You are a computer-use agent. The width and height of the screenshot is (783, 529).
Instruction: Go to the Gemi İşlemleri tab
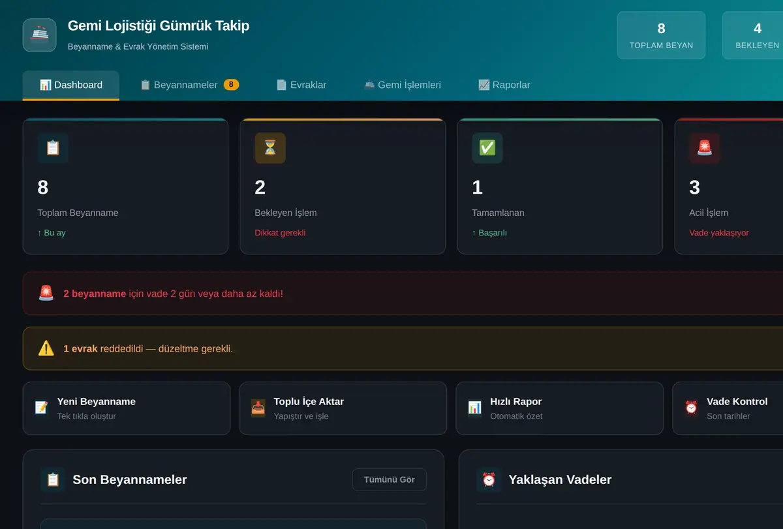[402, 85]
